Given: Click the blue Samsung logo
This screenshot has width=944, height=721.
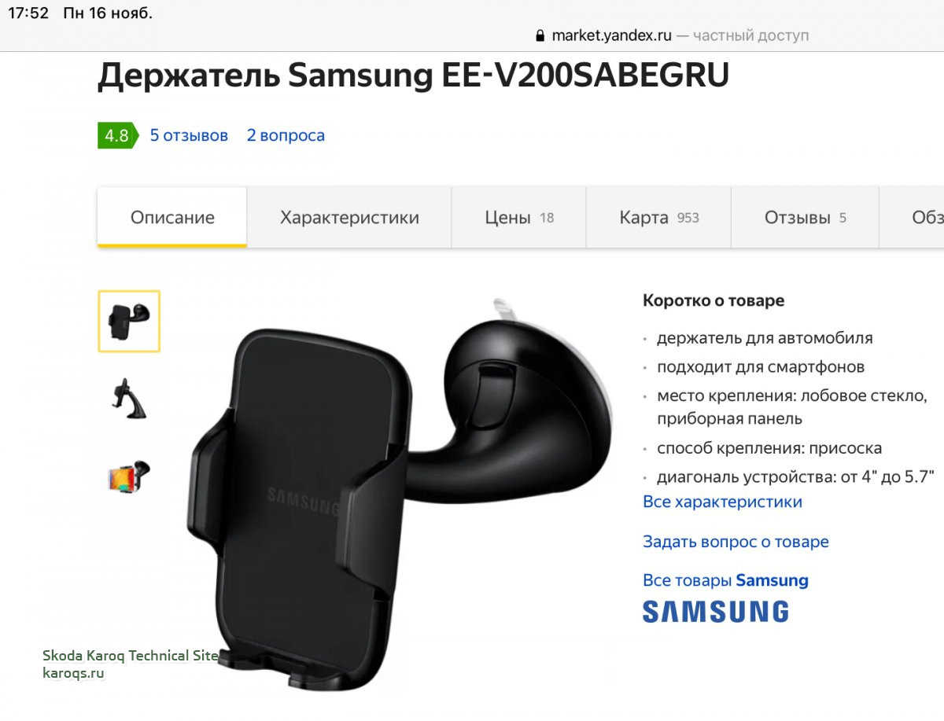Looking at the screenshot, I should tap(715, 612).
